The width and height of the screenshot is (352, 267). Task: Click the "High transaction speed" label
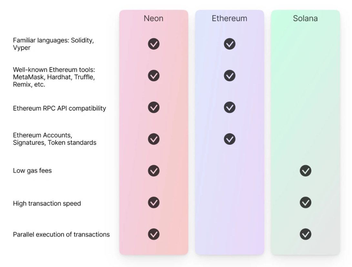point(47,203)
